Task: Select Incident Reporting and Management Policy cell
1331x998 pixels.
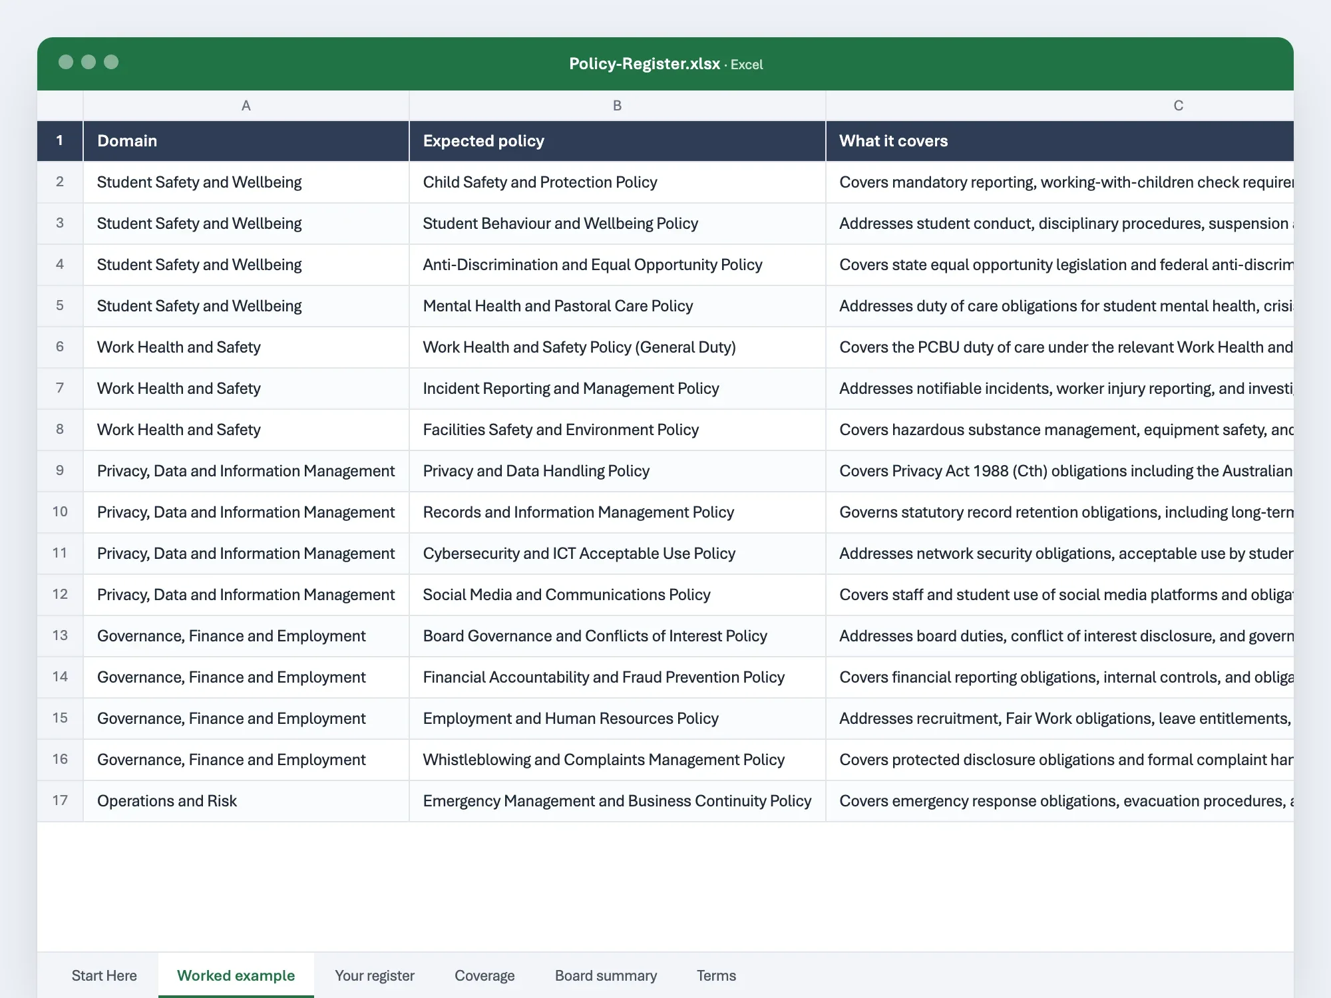Action: pos(618,388)
